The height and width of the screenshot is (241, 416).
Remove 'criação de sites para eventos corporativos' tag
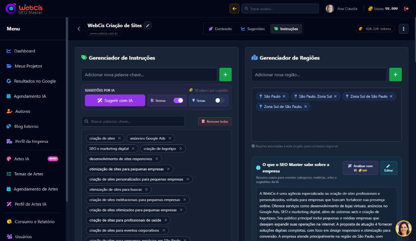click(x=164, y=230)
